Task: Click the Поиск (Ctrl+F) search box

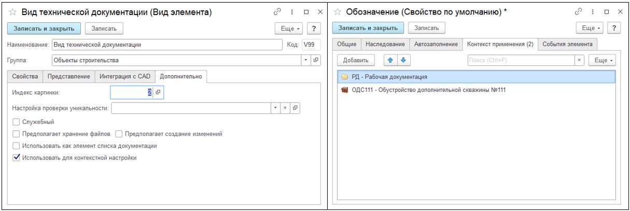Action: (x=521, y=60)
